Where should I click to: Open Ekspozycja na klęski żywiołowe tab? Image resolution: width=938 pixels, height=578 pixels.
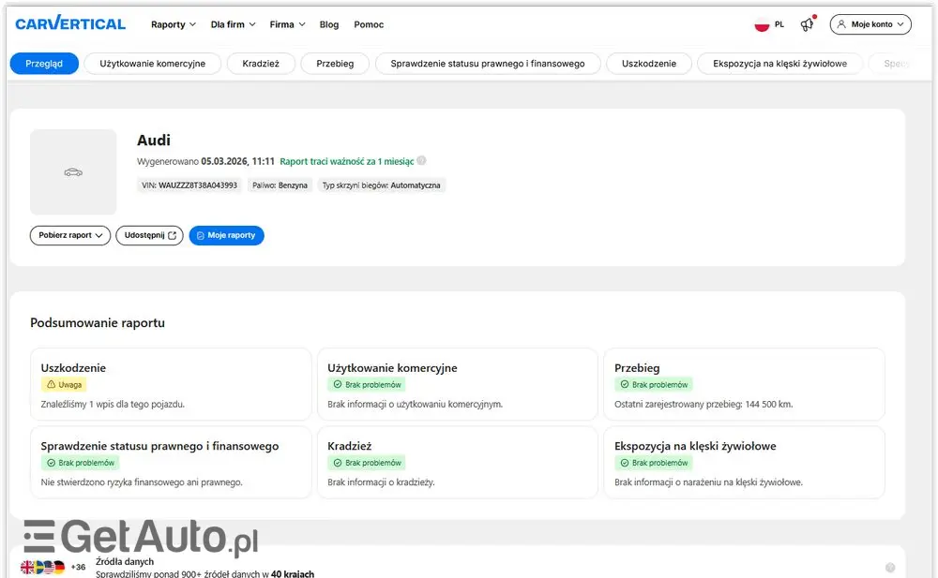[x=779, y=64]
